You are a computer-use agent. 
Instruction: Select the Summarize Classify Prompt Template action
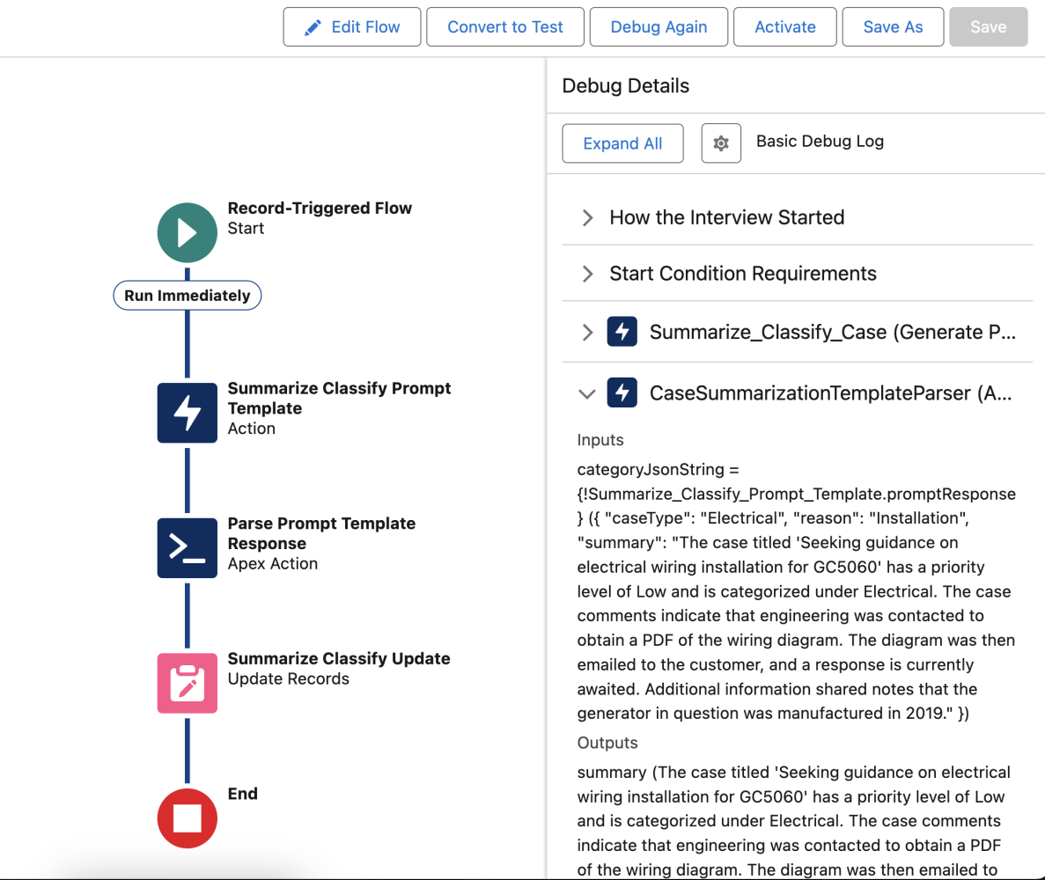coord(187,413)
